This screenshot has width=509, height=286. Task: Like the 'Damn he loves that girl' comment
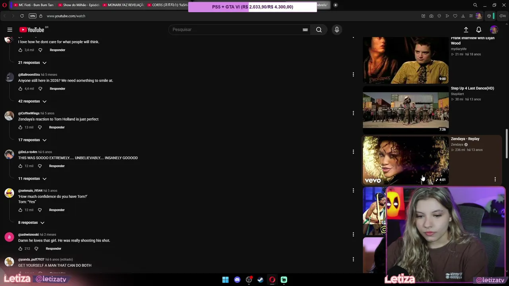click(x=20, y=249)
